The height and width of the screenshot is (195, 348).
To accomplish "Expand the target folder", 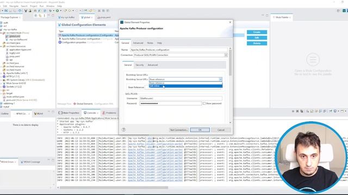I will click(1, 93).
